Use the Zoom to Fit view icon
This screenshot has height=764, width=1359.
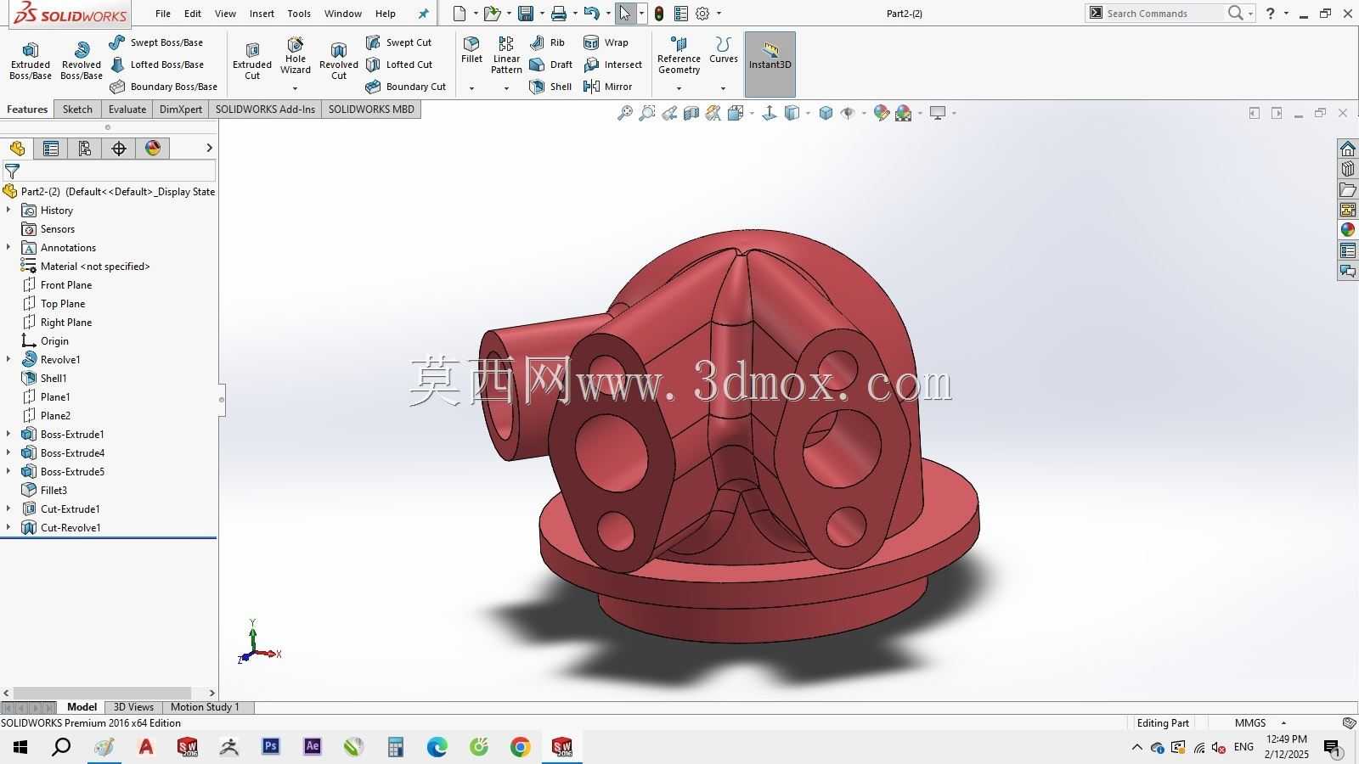(624, 113)
